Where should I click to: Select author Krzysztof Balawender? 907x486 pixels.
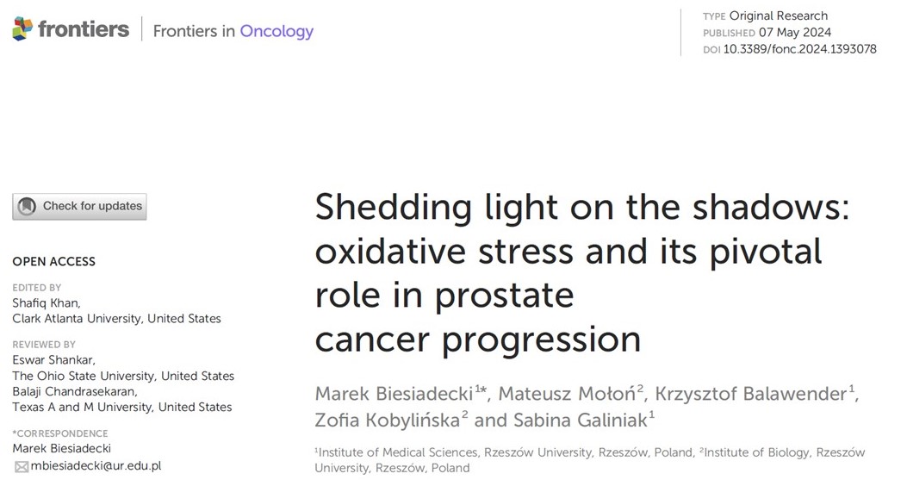coord(750,394)
